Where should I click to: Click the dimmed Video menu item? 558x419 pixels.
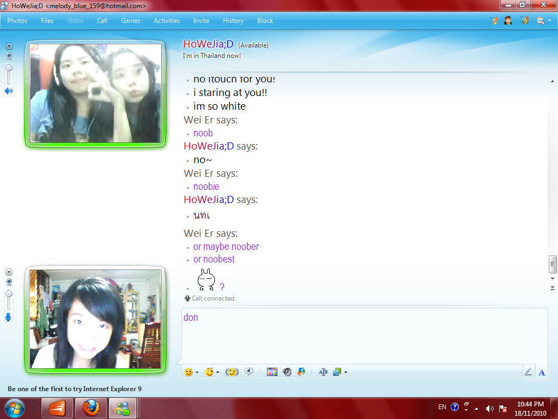[75, 21]
